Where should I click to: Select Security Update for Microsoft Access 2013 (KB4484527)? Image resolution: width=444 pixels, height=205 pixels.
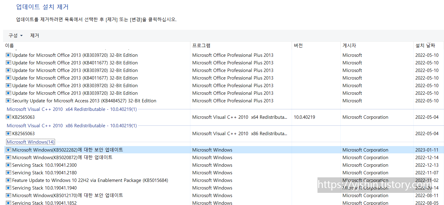(x=84, y=101)
